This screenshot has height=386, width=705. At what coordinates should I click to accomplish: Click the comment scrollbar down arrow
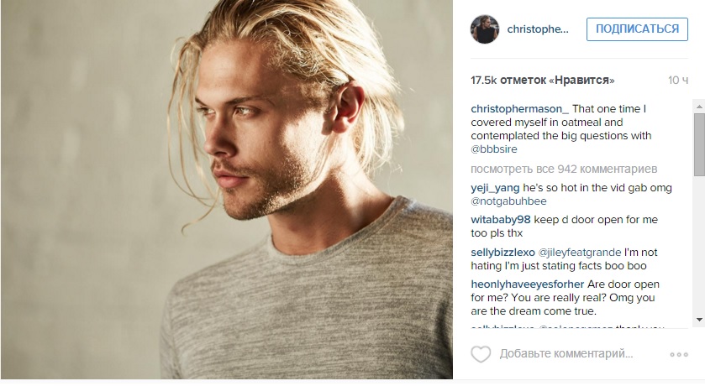pyautogui.click(x=699, y=320)
